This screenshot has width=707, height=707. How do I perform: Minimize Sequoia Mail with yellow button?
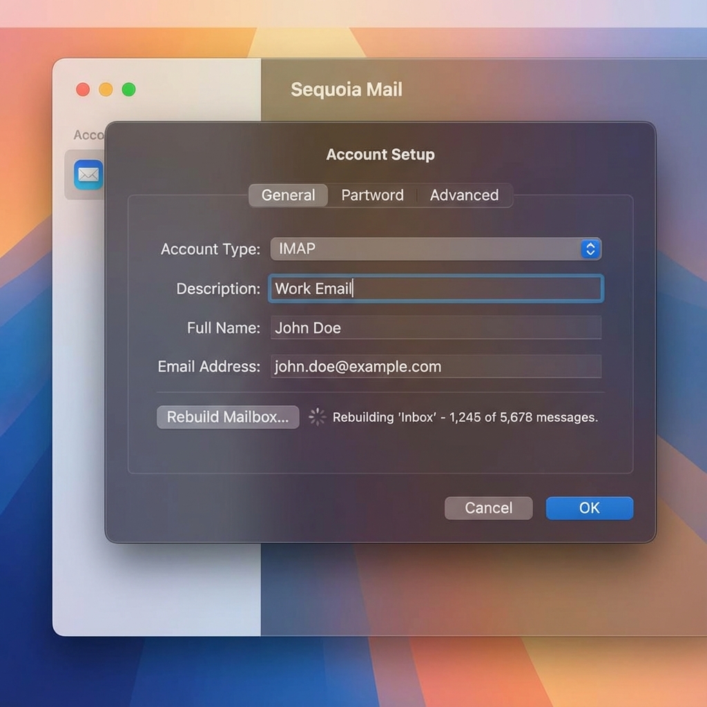pos(106,89)
